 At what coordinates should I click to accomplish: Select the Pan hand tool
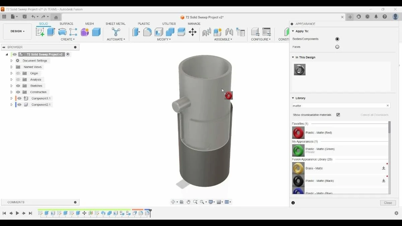click(x=189, y=202)
